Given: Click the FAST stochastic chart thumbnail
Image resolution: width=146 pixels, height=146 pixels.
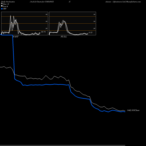Looking at the screenshot, I should click(x=25, y=23).
